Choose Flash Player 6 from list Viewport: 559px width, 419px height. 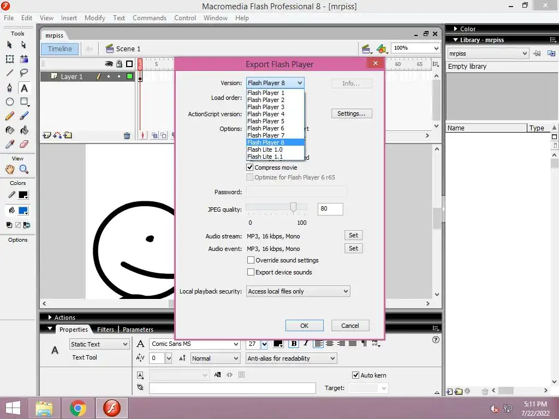coord(275,128)
